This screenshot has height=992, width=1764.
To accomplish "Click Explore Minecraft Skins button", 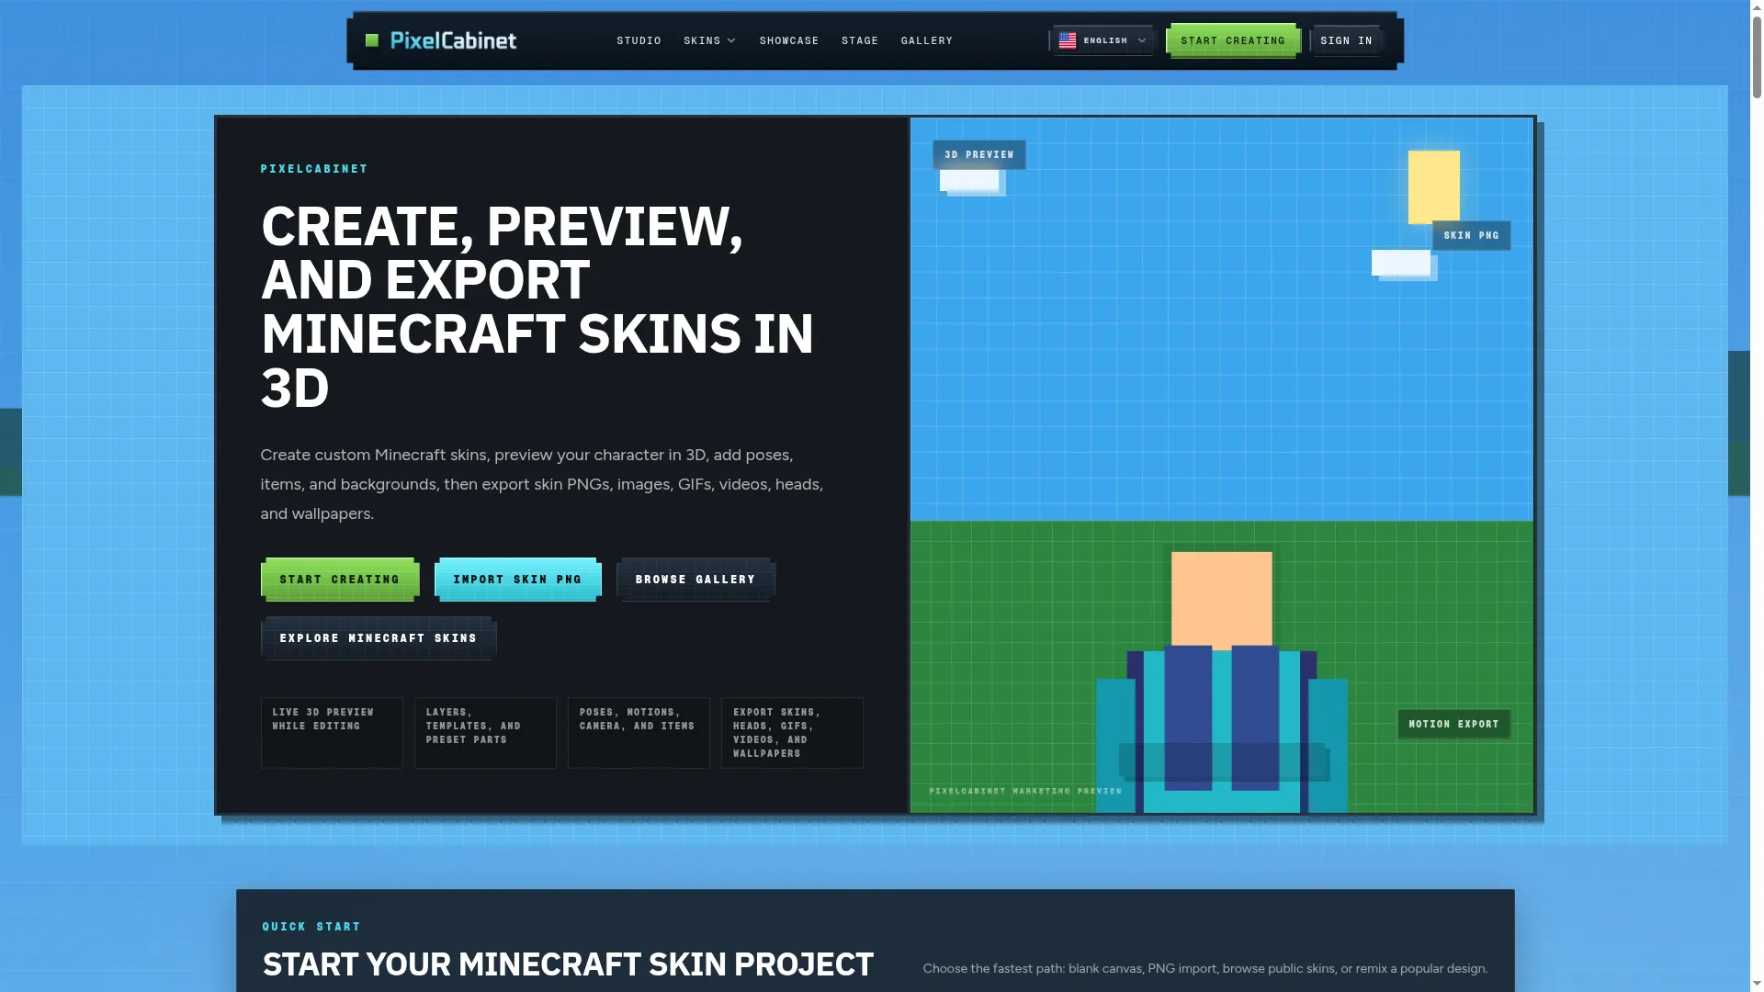I will click(x=379, y=638).
